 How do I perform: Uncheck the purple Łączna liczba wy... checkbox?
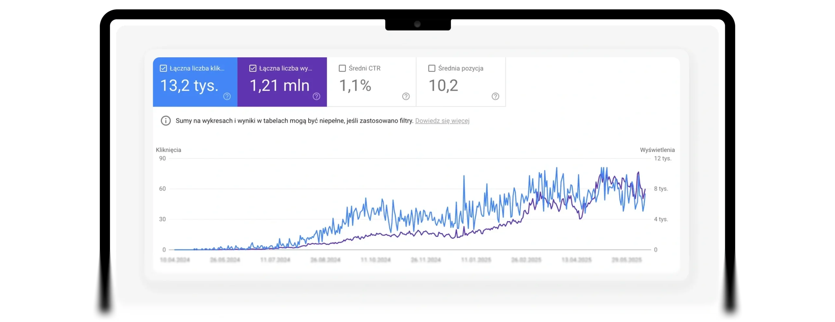253,68
